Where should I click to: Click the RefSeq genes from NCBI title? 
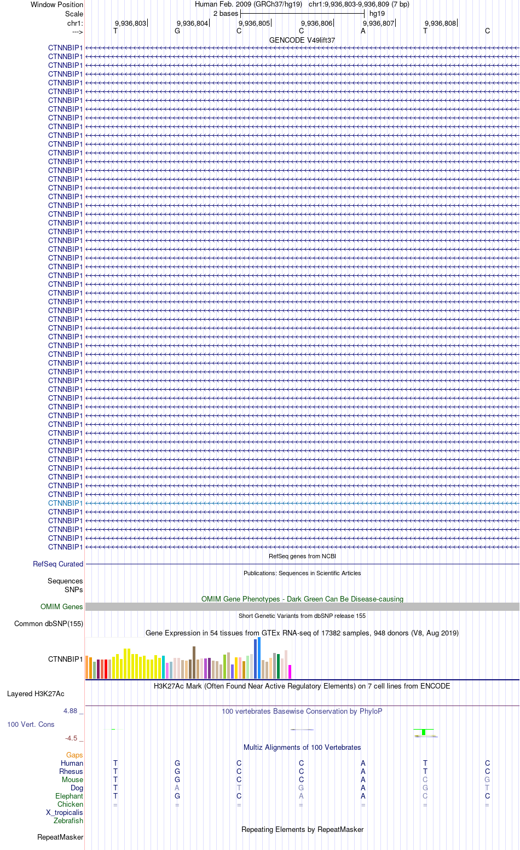click(302, 556)
